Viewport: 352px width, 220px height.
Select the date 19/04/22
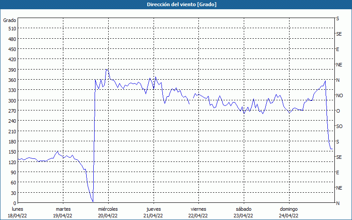click(62, 216)
